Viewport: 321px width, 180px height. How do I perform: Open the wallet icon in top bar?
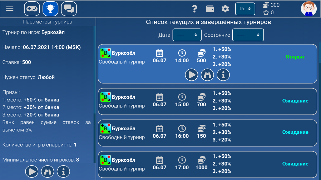click(210, 8)
